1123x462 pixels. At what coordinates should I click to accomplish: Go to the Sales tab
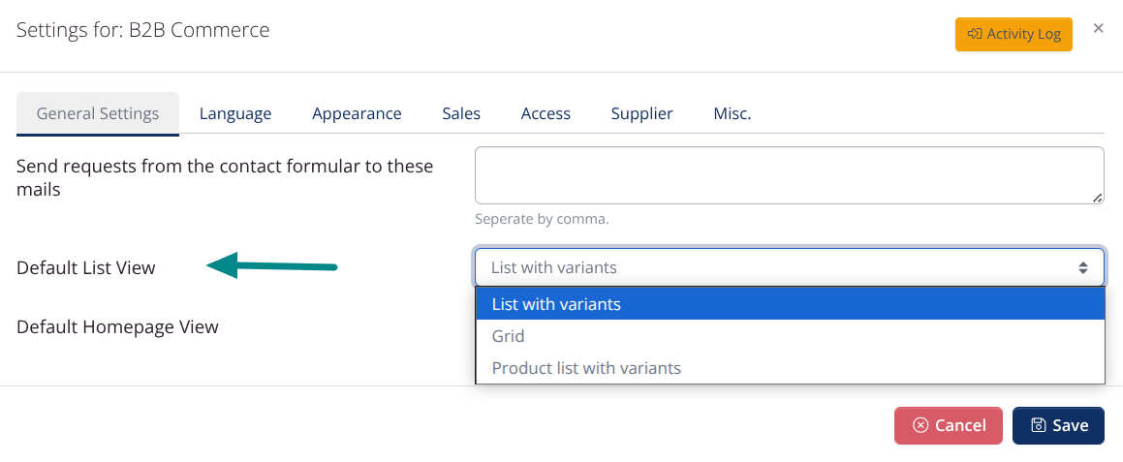point(461,113)
